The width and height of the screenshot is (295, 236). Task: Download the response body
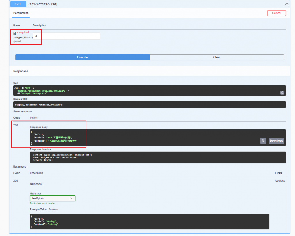coord(276,141)
